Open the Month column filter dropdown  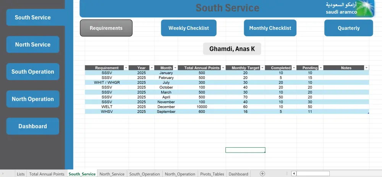click(175, 68)
